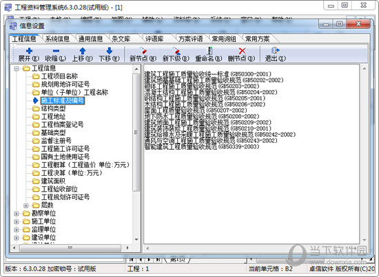Click the 当前单元格：B2 status entry
The width and height of the screenshot is (379, 277).
click(x=271, y=269)
